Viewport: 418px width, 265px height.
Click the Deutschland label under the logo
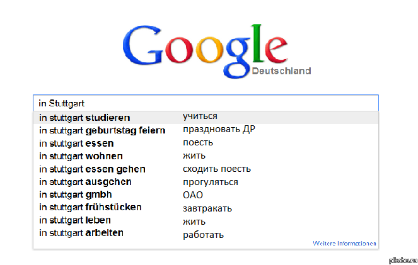point(281,71)
